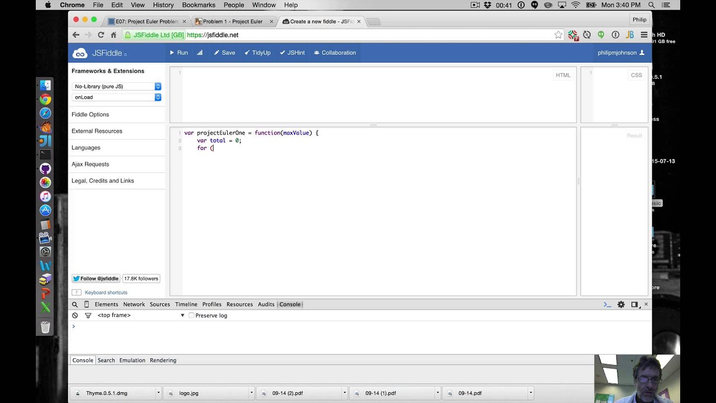Expand the Ajax Requests section
716x403 pixels.
click(x=90, y=164)
